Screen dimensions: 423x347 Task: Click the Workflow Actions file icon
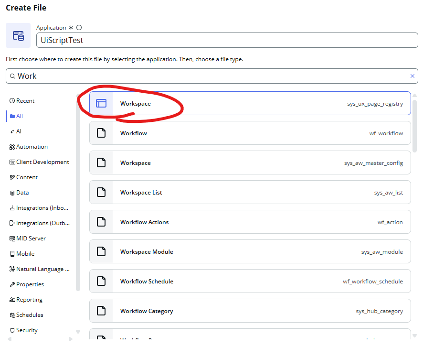(101, 222)
